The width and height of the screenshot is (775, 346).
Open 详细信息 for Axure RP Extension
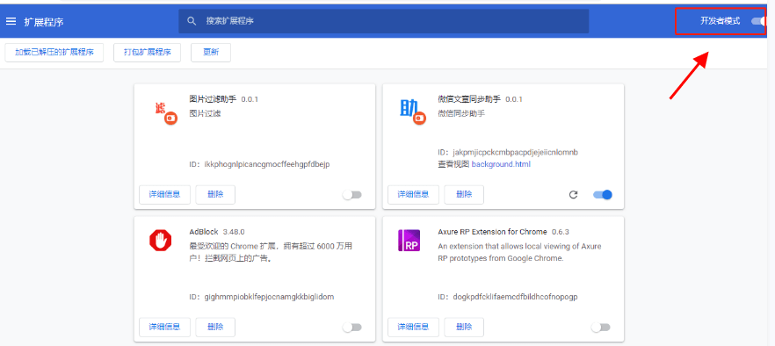click(413, 328)
